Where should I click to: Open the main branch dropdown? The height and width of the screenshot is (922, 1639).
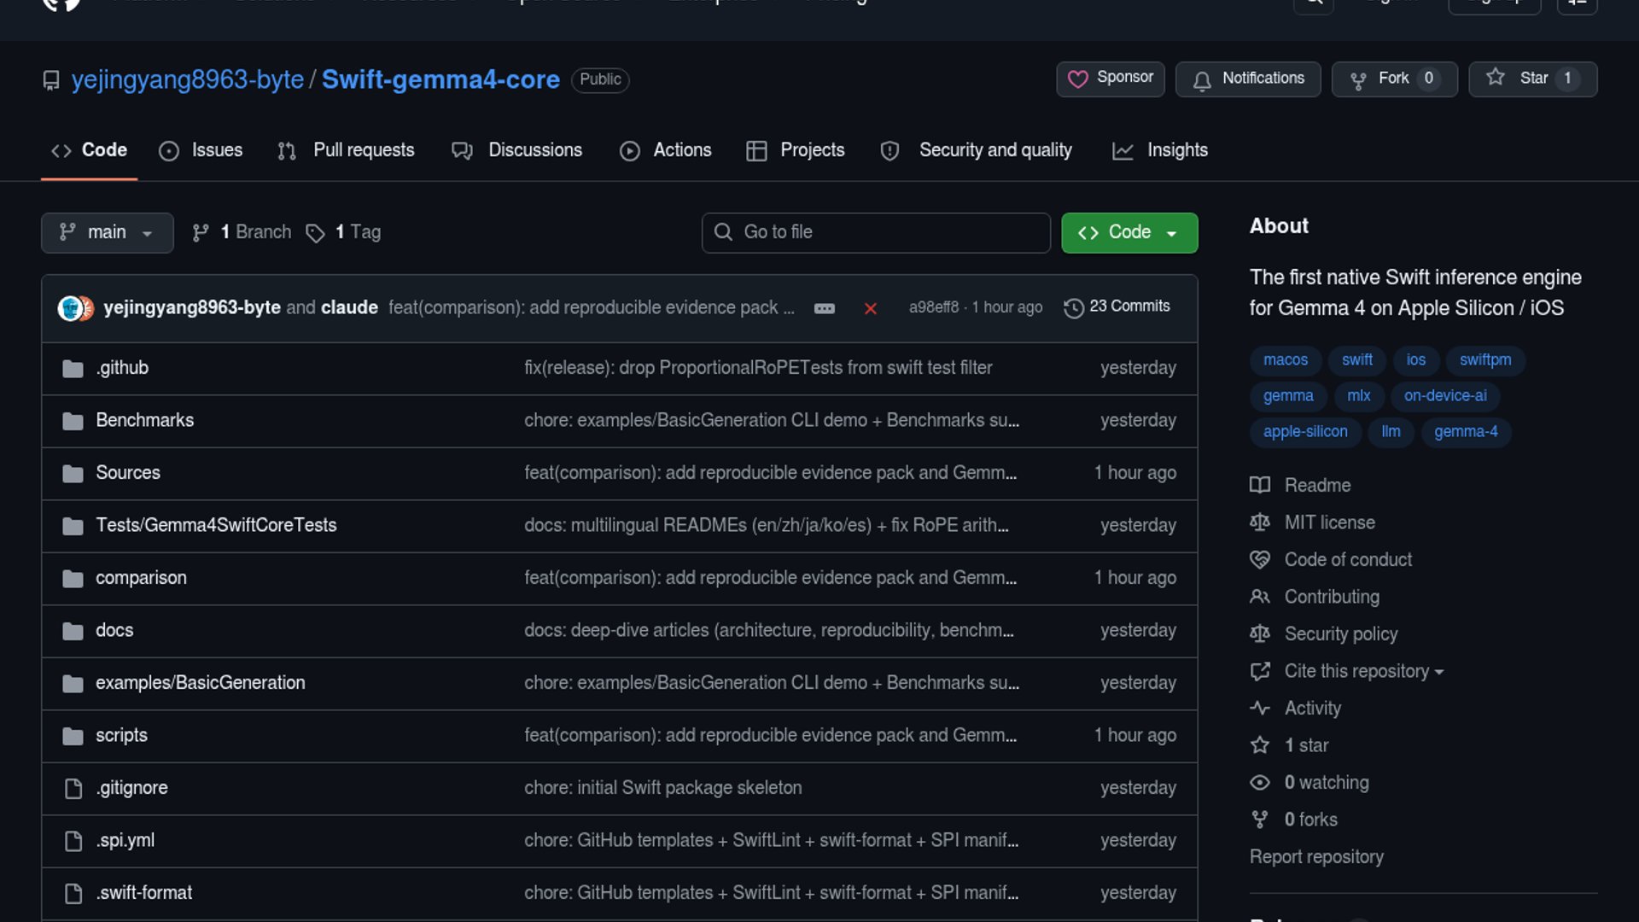[107, 232]
